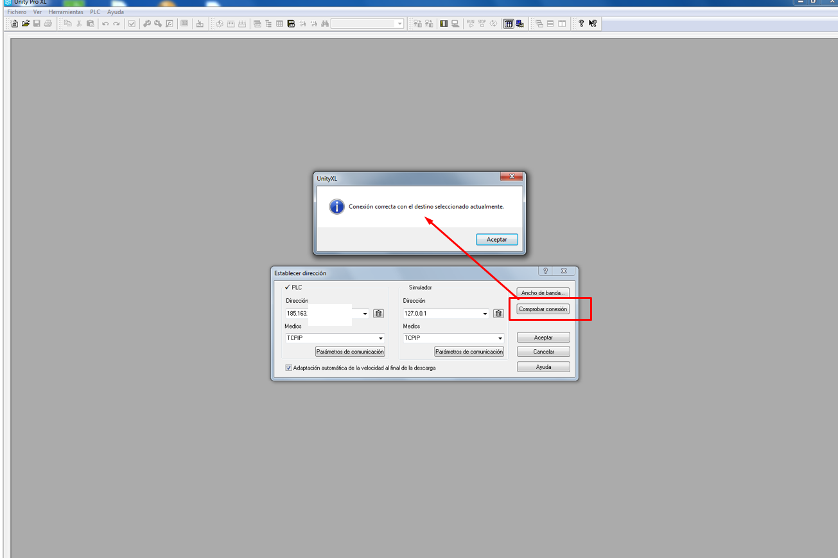Select the PLC target option
The image size is (838, 558).
(x=293, y=287)
